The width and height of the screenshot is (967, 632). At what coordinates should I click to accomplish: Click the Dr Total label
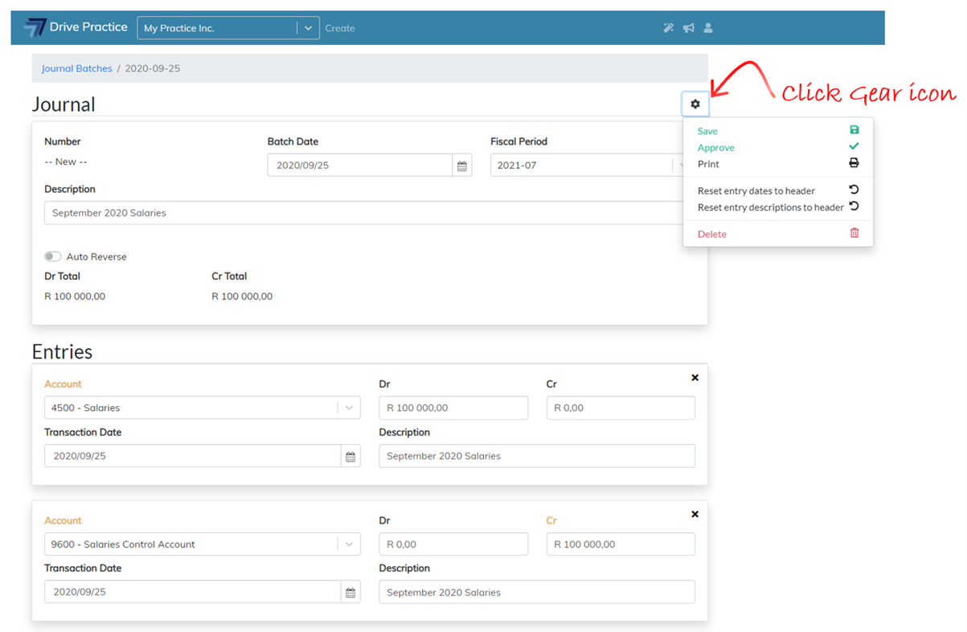coord(63,276)
